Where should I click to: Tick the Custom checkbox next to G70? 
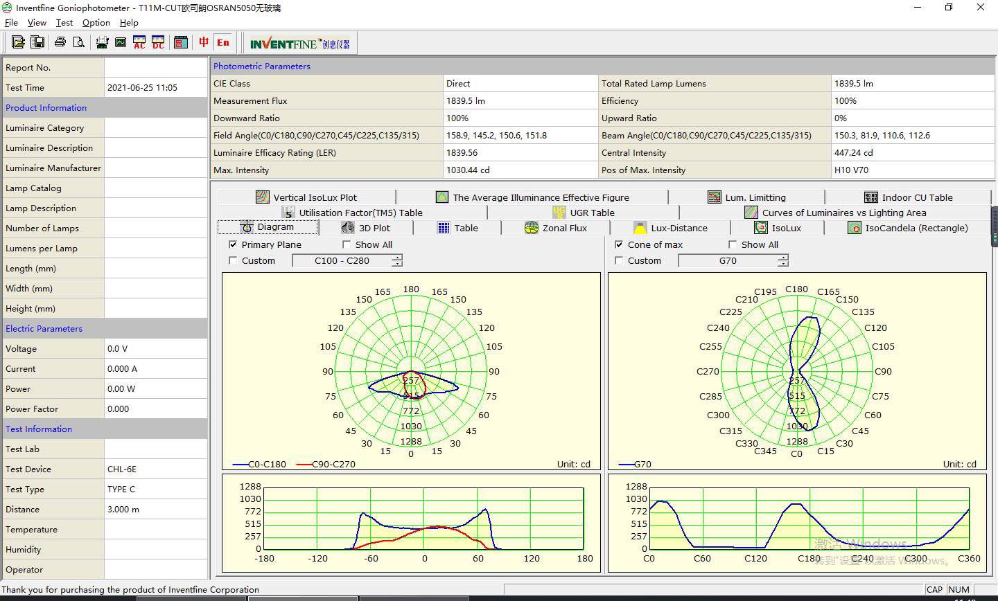[619, 260]
